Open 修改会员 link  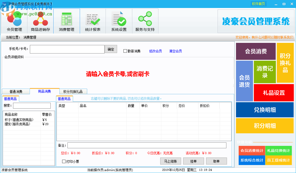pyautogui.click(x=156, y=51)
